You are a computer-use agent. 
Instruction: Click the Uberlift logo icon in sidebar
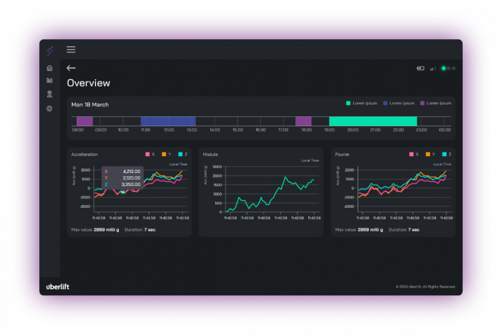(x=50, y=50)
